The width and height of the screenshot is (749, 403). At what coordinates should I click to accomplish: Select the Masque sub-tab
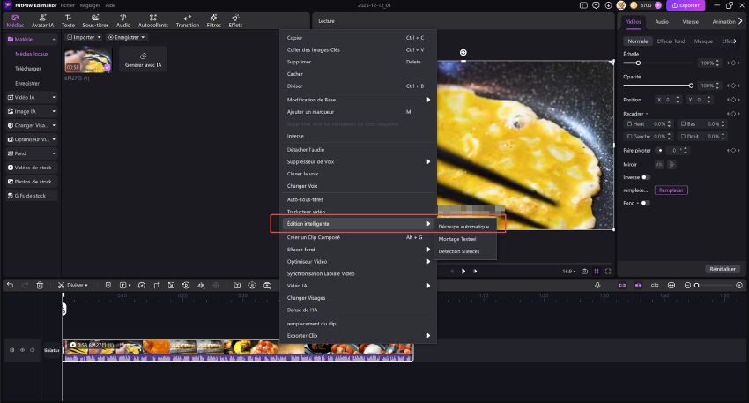(703, 41)
